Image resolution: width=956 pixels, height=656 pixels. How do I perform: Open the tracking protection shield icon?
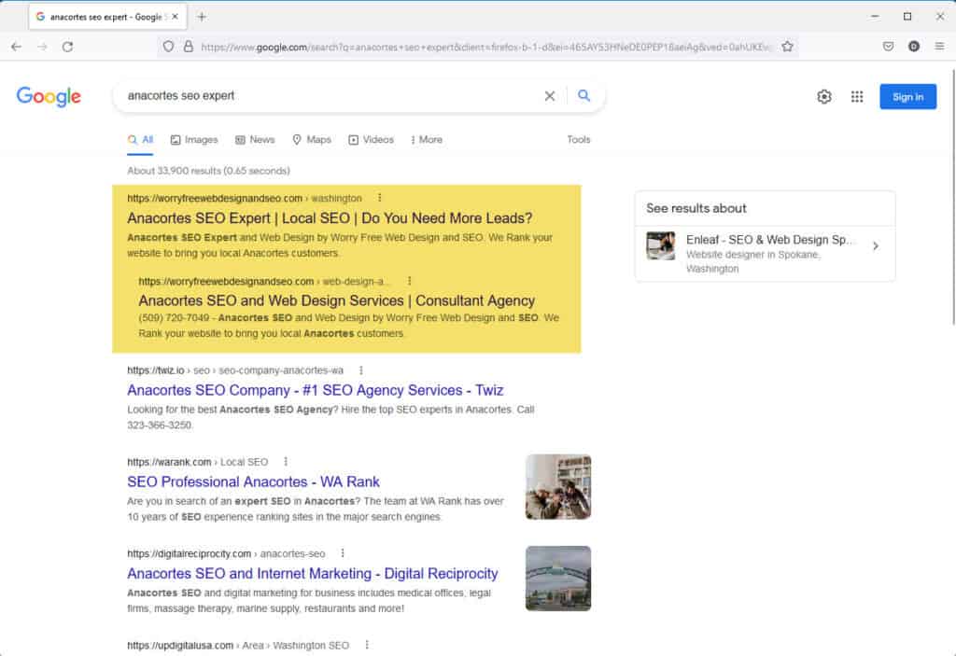tap(168, 47)
